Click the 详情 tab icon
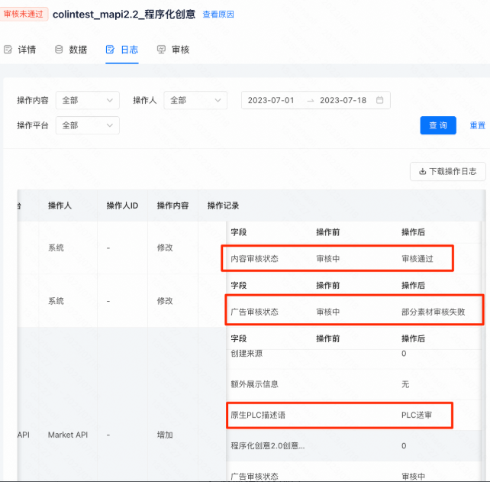 pyautogui.click(x=8, y=50)
